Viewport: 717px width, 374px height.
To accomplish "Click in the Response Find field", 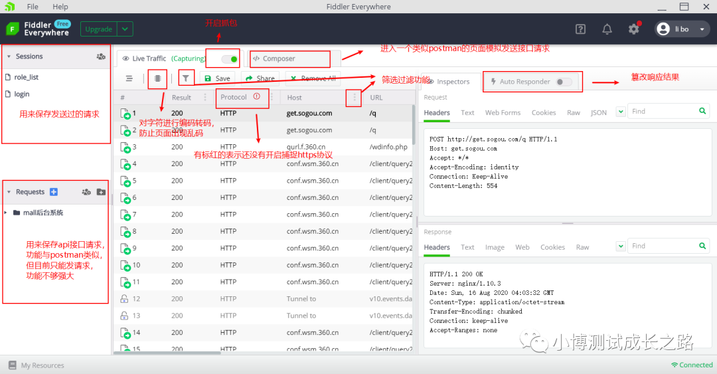I will click(663, 246).
